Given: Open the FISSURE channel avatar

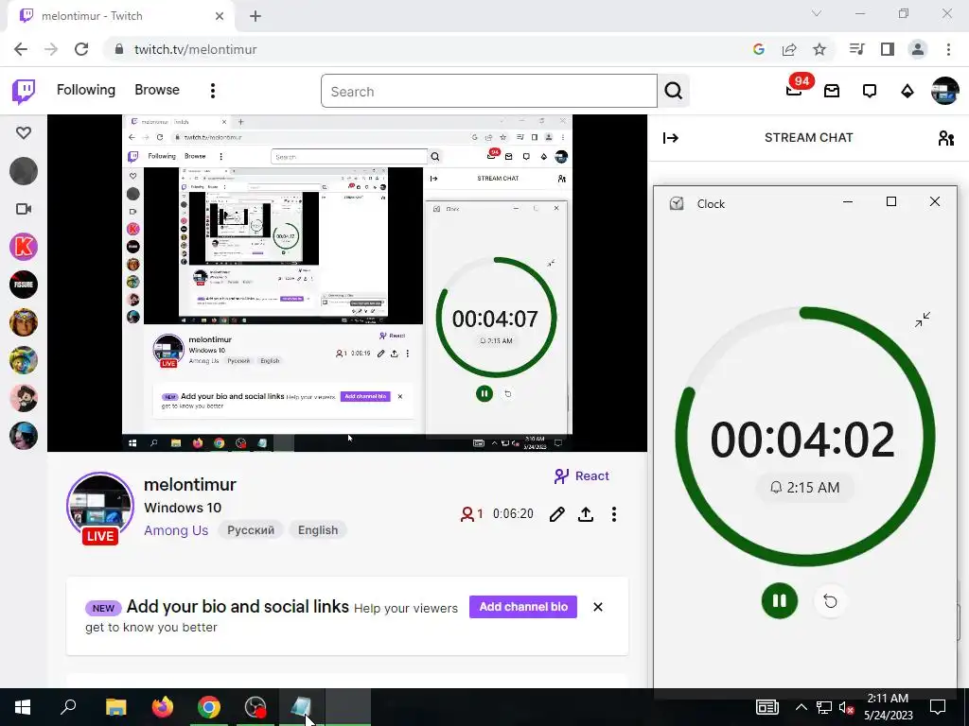Looking at the screenshot, I should pyautogui.click(x=24, y=285).
